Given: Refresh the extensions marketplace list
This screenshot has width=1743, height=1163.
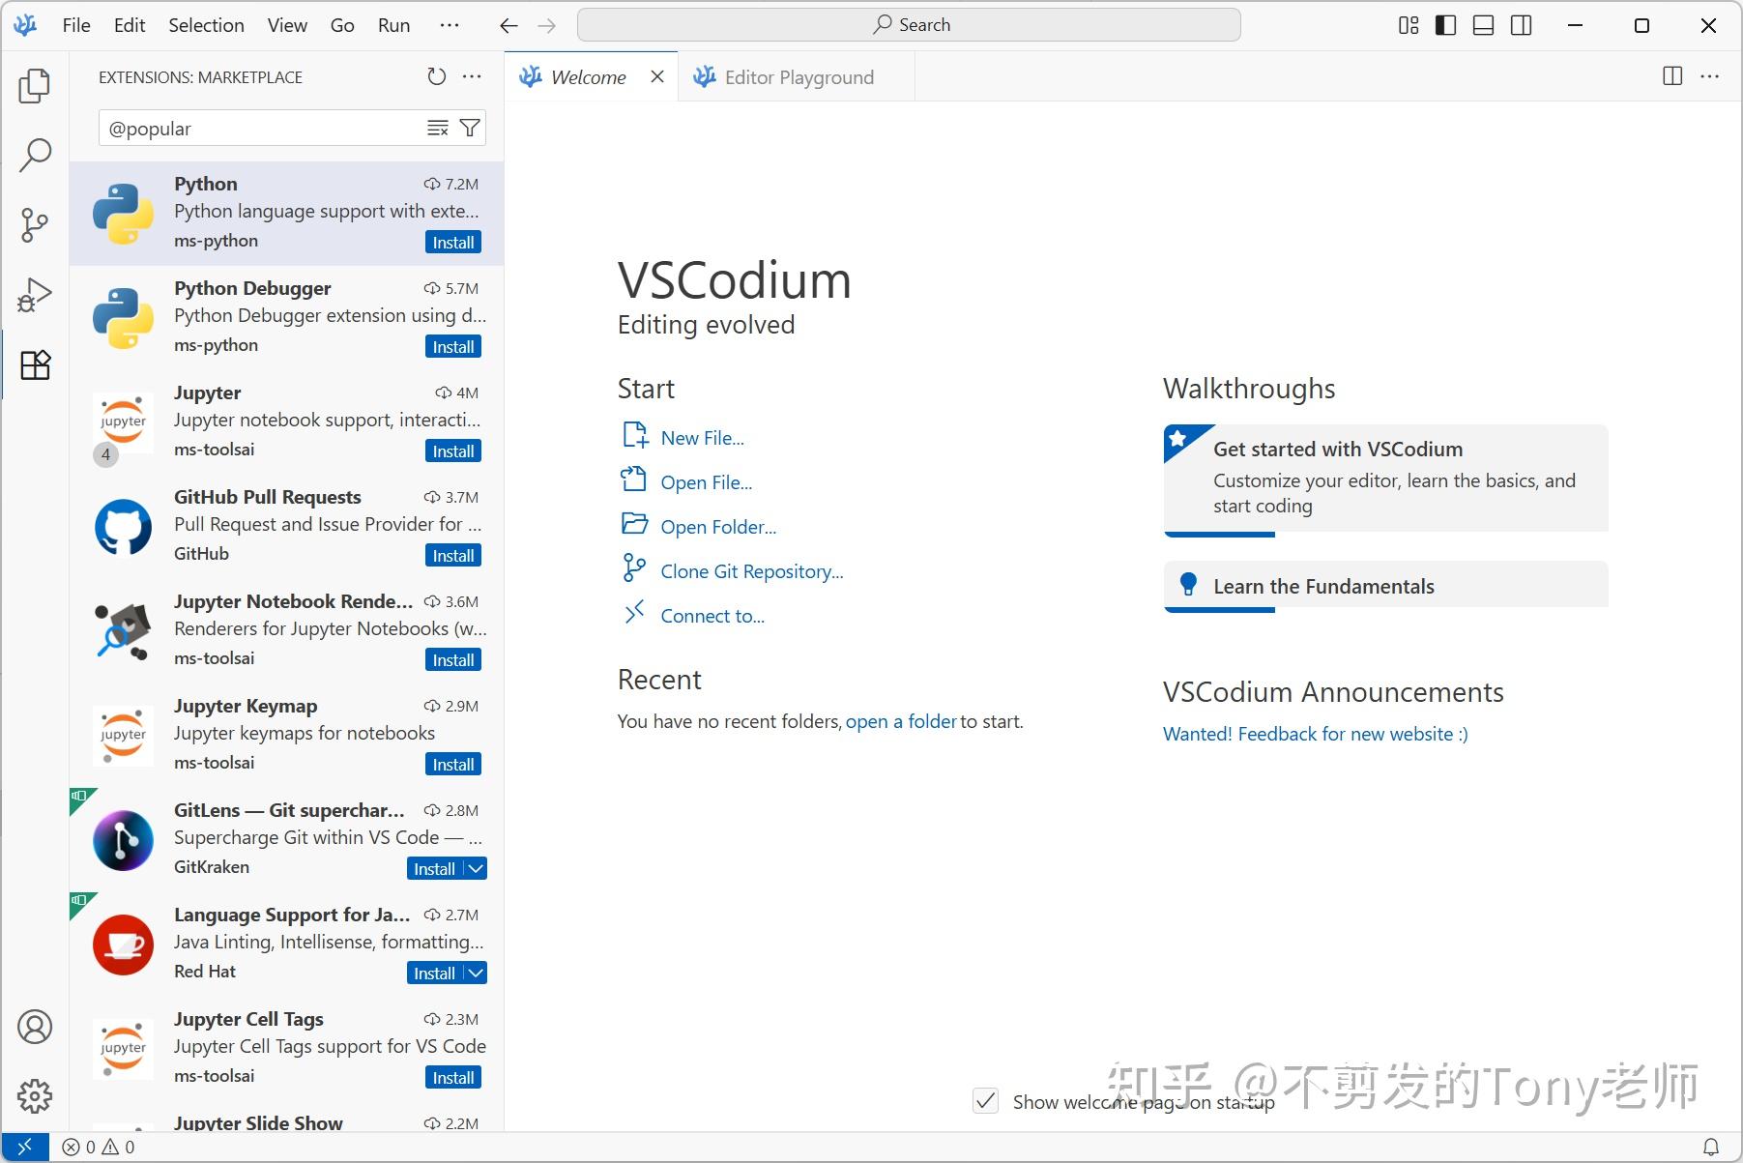Looking at the screenshot, I should pos(437,76).
